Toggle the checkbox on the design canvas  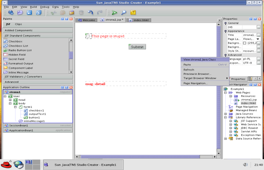tap(88, 36)
